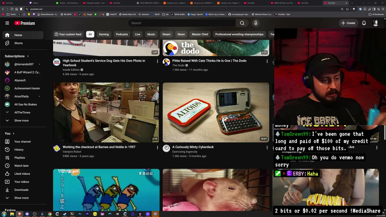
Task: Open the account avatar menu
Action: [375, 23]
